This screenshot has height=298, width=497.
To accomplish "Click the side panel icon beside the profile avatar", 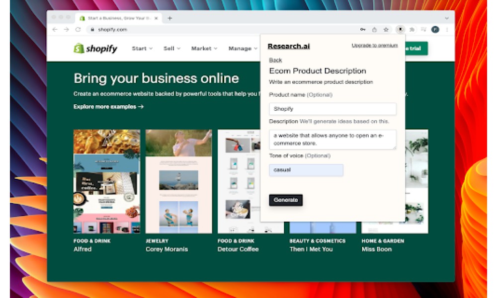I will 423,29.
